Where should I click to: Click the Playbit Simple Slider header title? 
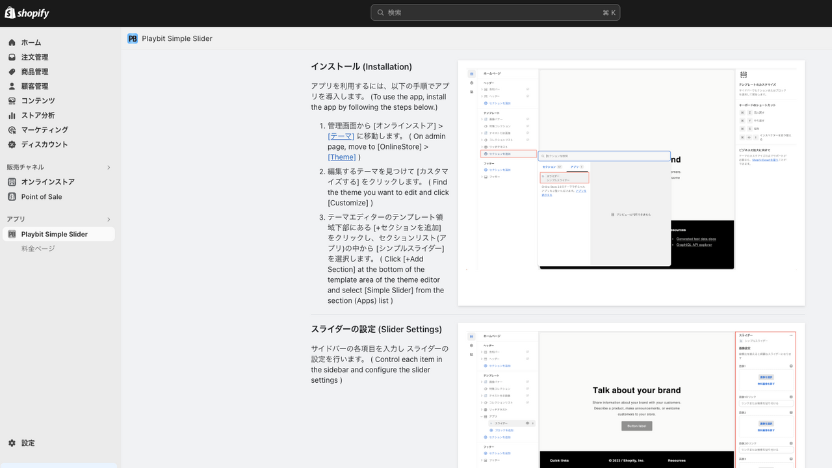coord(177,38)
